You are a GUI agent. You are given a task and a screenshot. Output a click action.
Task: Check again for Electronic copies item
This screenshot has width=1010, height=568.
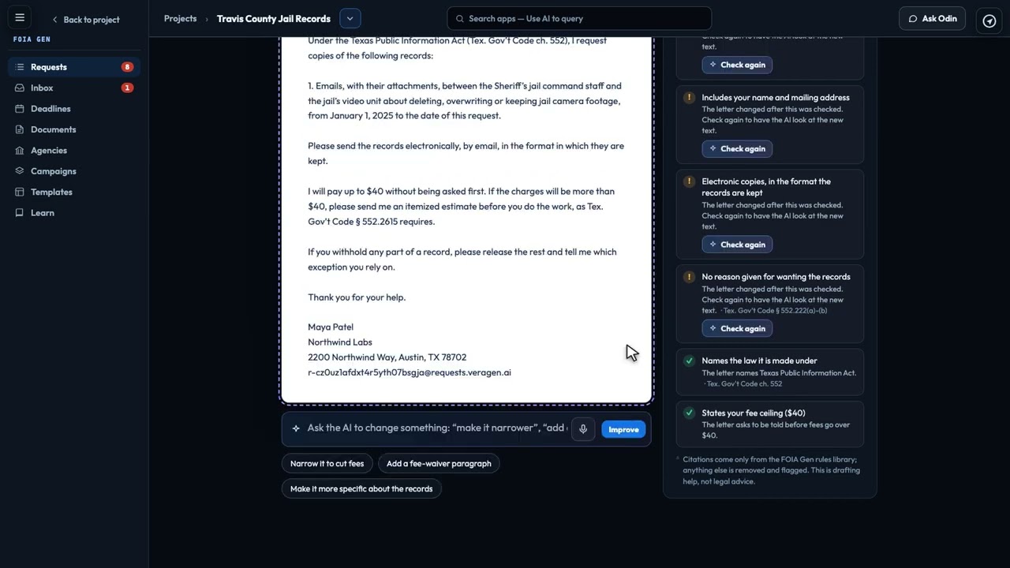[737, 245]
